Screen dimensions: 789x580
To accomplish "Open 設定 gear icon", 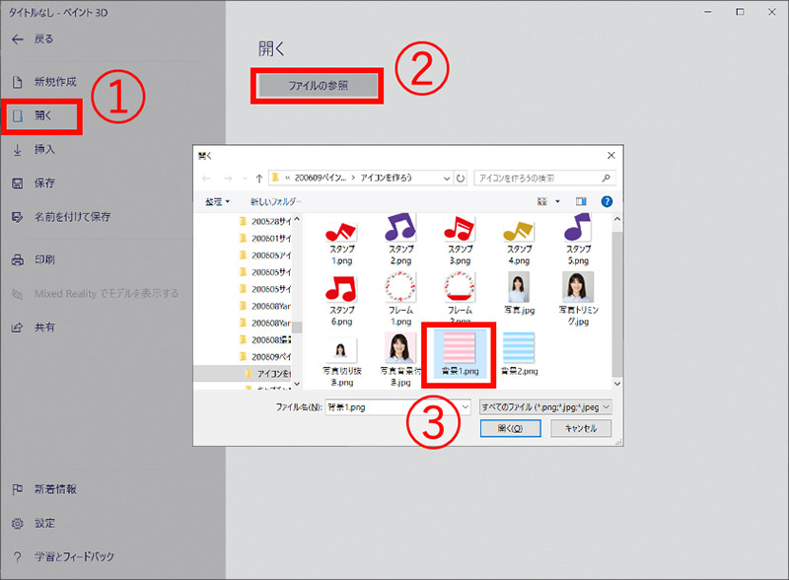I will click(17, 523).
